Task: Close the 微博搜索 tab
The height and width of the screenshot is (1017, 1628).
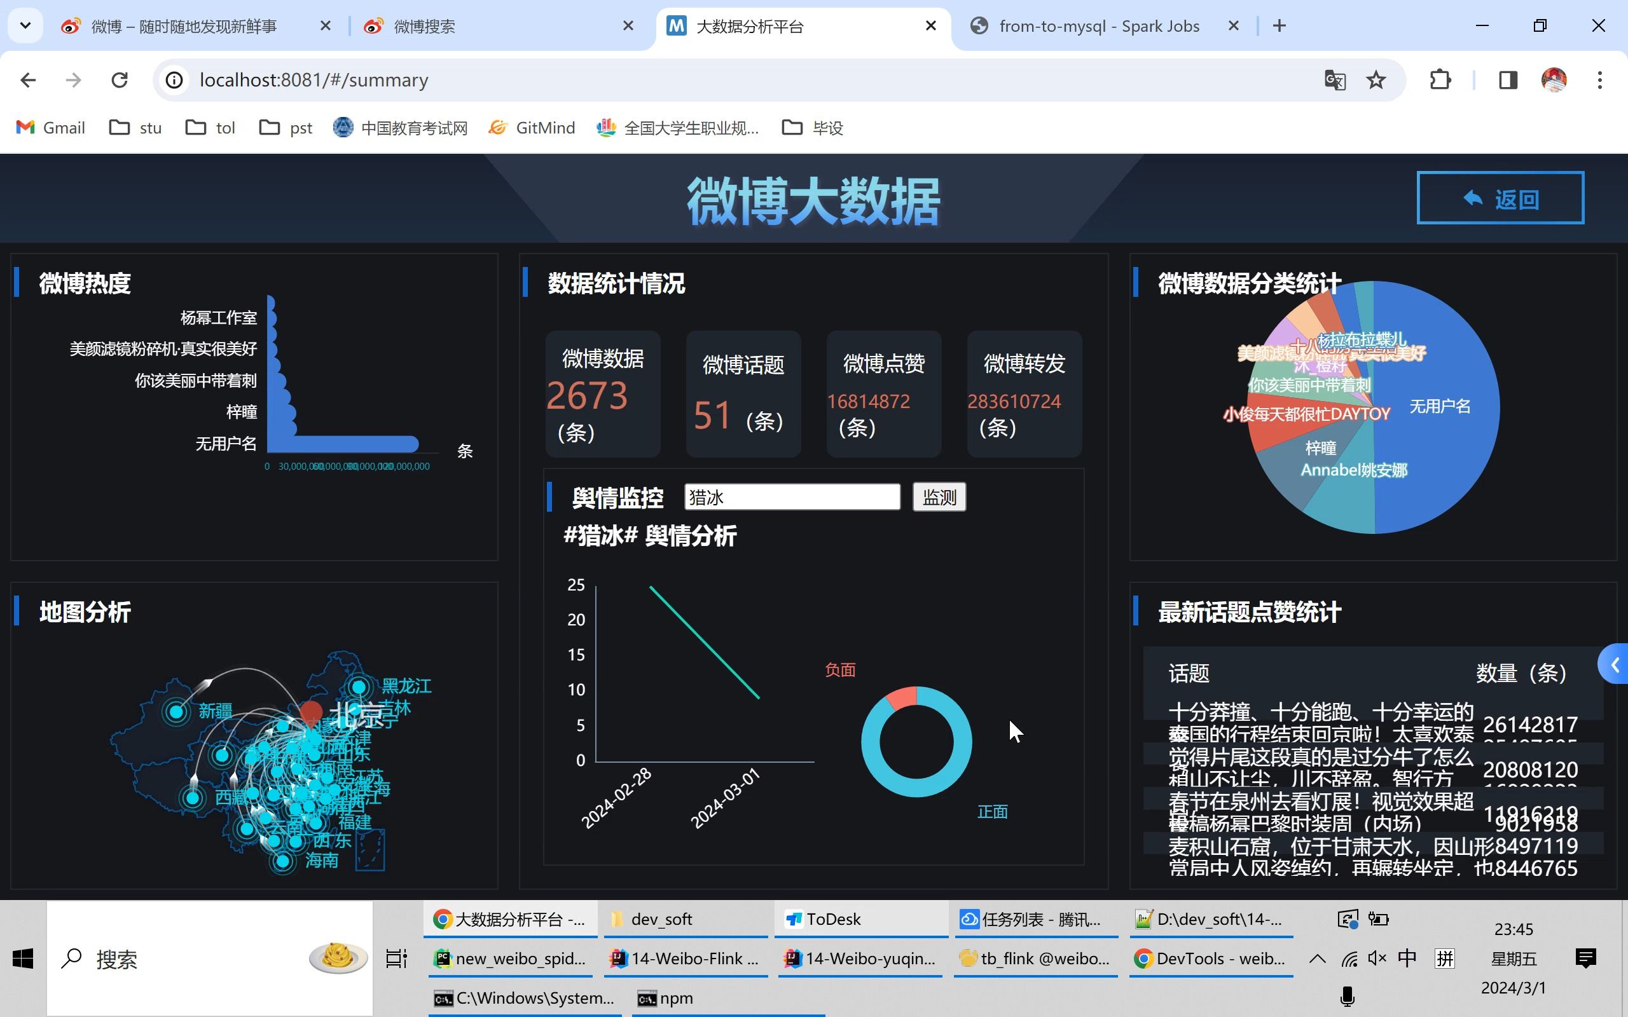Action: [628, 26]
